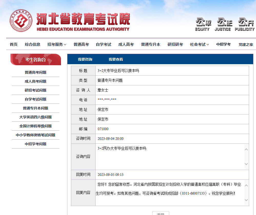Select the 大学英语四六级问题 sidebar link
The width and height of the screenshot is (256, 215).
tap(35, 117)
